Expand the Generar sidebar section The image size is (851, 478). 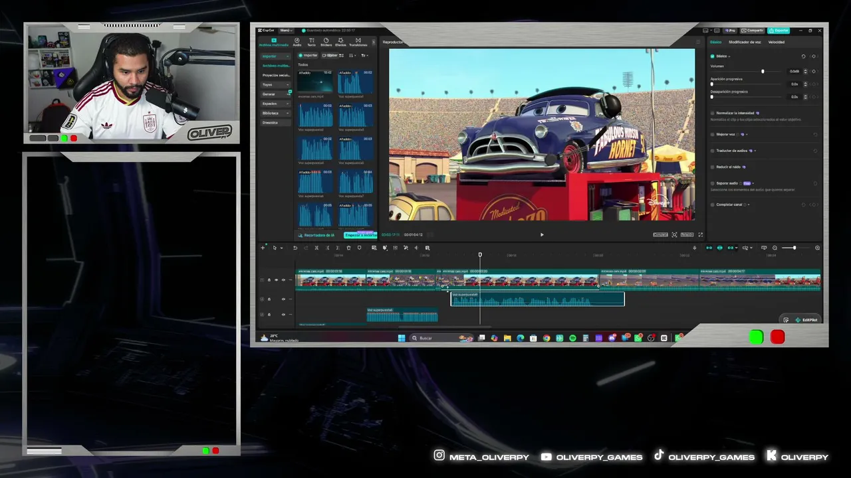275,94
